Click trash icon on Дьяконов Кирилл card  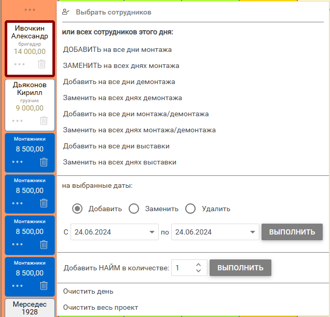pyautogui.click(x=44, y=120)
